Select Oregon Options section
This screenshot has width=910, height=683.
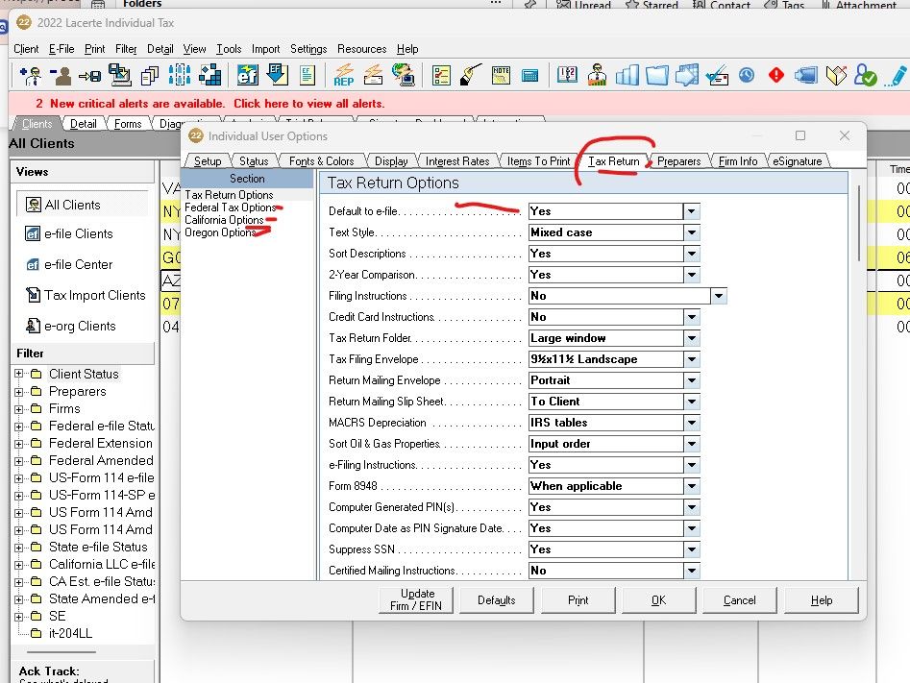pos(221,232)
